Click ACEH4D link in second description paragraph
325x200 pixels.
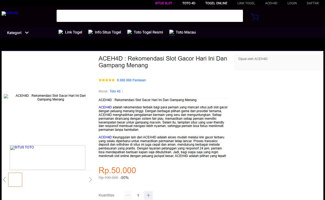(105, 137)
